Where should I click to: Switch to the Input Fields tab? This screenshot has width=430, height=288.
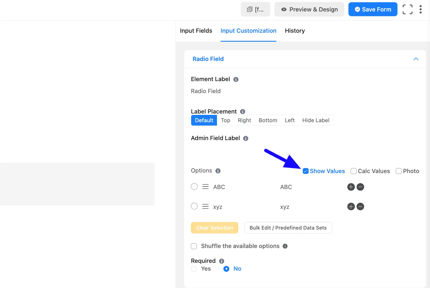196,31
